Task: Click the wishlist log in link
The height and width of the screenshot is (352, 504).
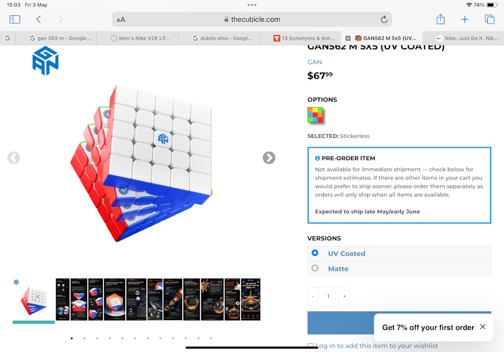Action: pos(377,346)
